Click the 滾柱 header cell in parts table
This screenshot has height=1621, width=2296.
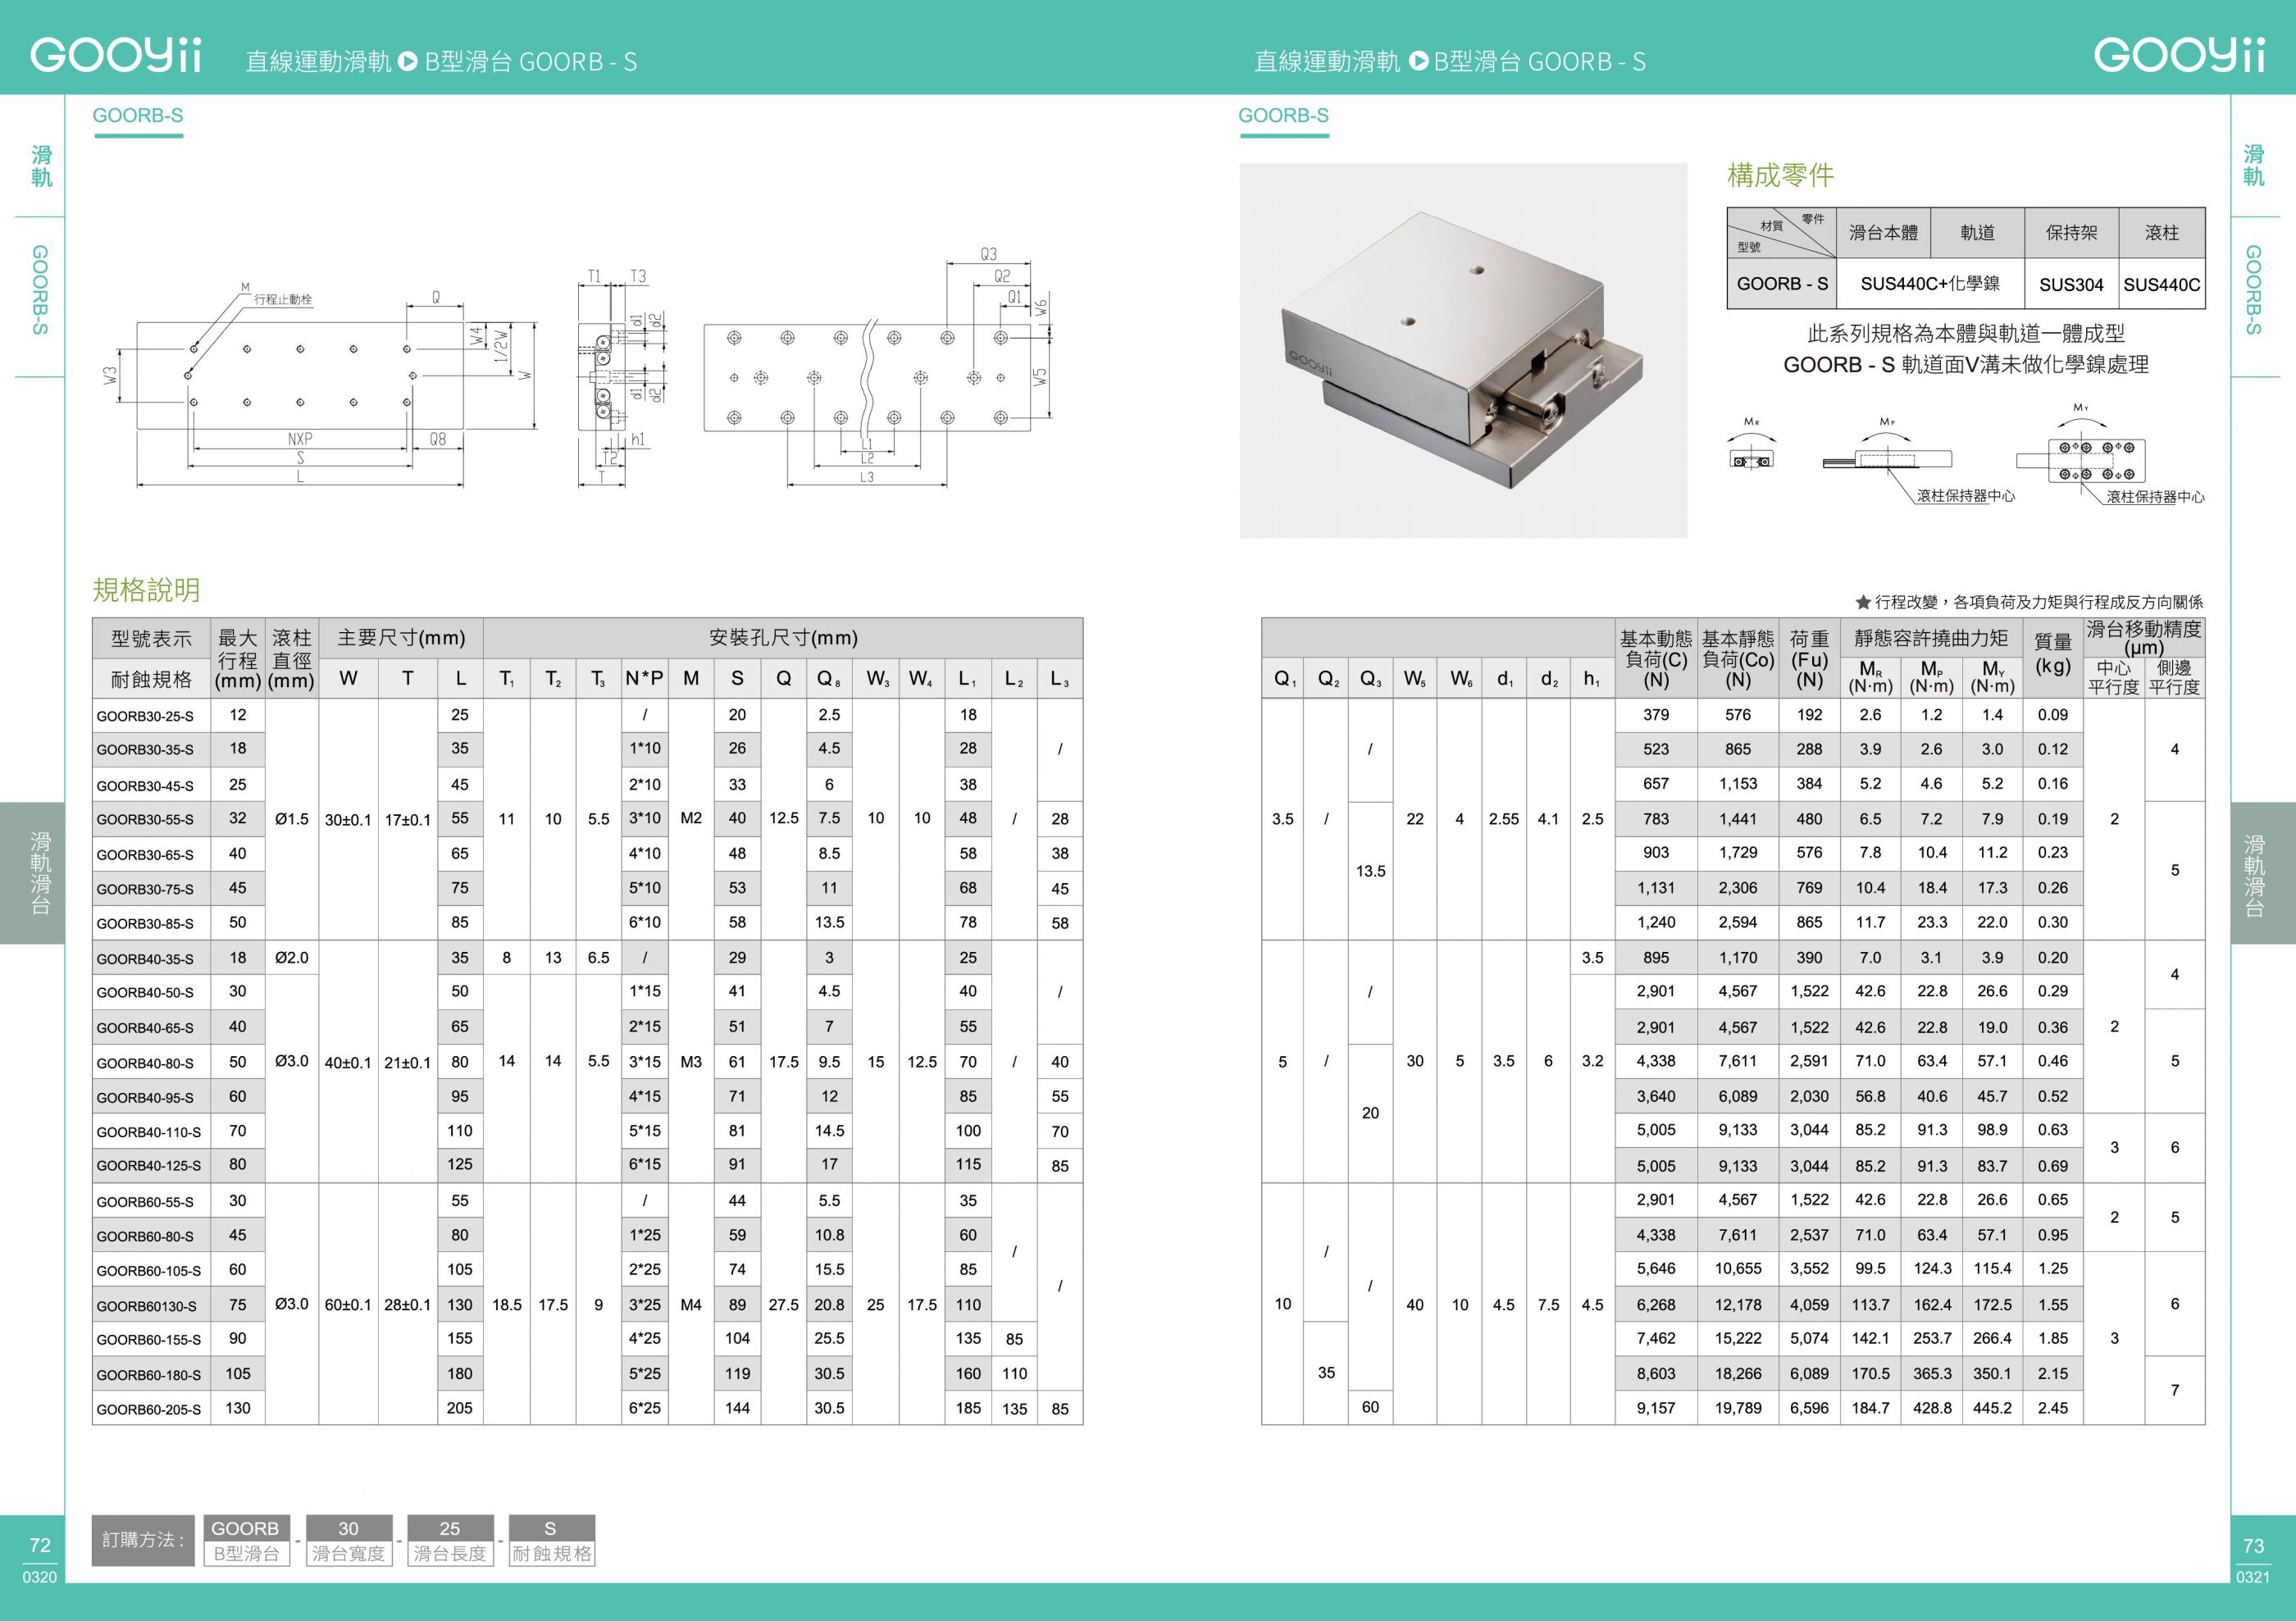pyautogui.click(x=2162, y=233)
